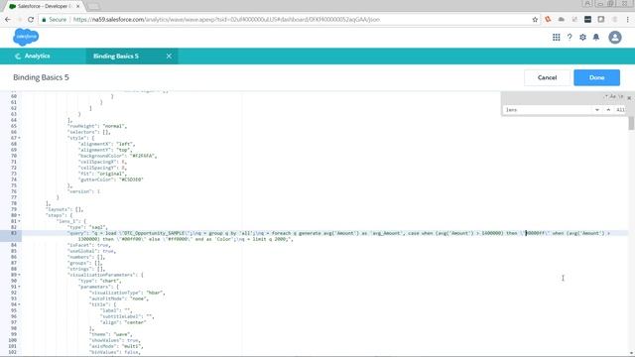
Task: Click the "type": "saql" line
Action: tap(87, 227)
